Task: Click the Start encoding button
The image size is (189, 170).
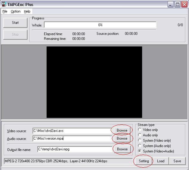Action: [x=15, y=23]
